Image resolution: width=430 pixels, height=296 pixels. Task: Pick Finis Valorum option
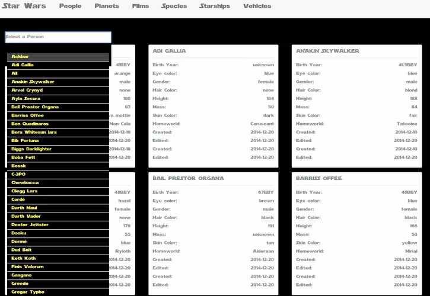(58, 267)
